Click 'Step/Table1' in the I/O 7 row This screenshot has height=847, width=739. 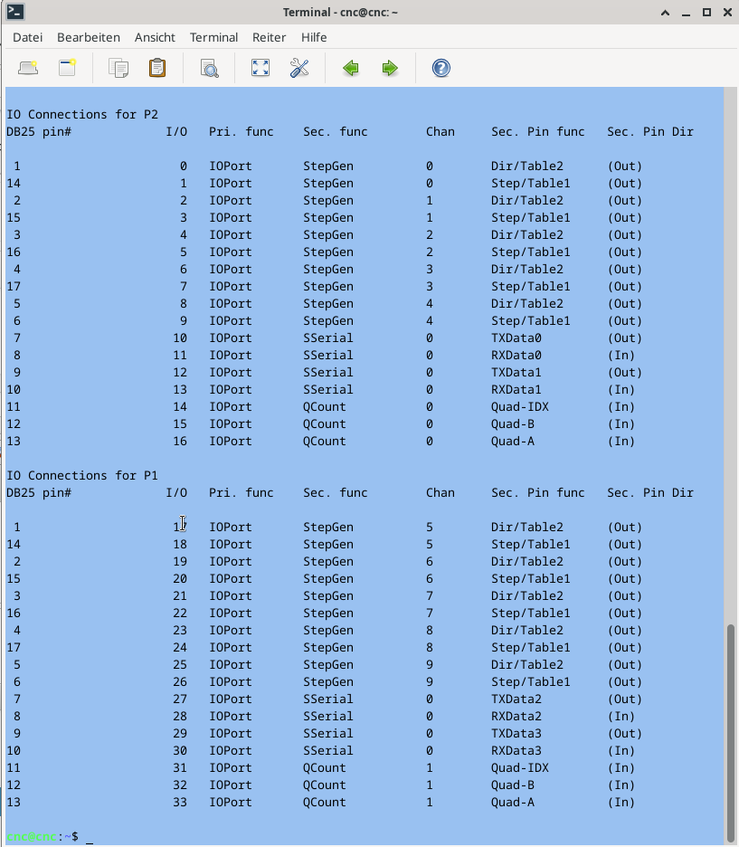click(x=531, y=286)
